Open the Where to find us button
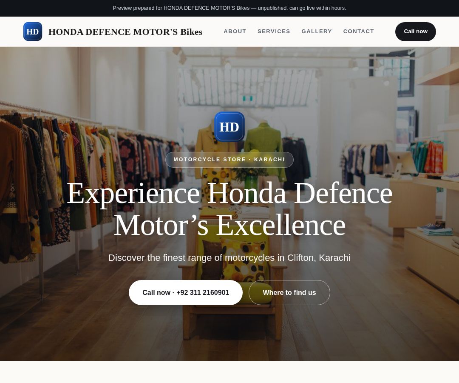The height and width of the screenshot is (383, 459). tap(289, 292)
